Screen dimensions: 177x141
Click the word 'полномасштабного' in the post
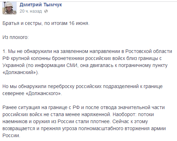point(101,128)
